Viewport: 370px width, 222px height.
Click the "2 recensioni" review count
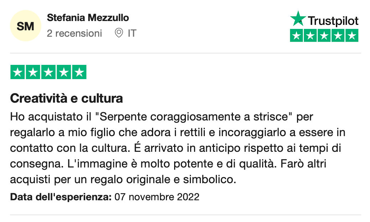coord(74,33)
